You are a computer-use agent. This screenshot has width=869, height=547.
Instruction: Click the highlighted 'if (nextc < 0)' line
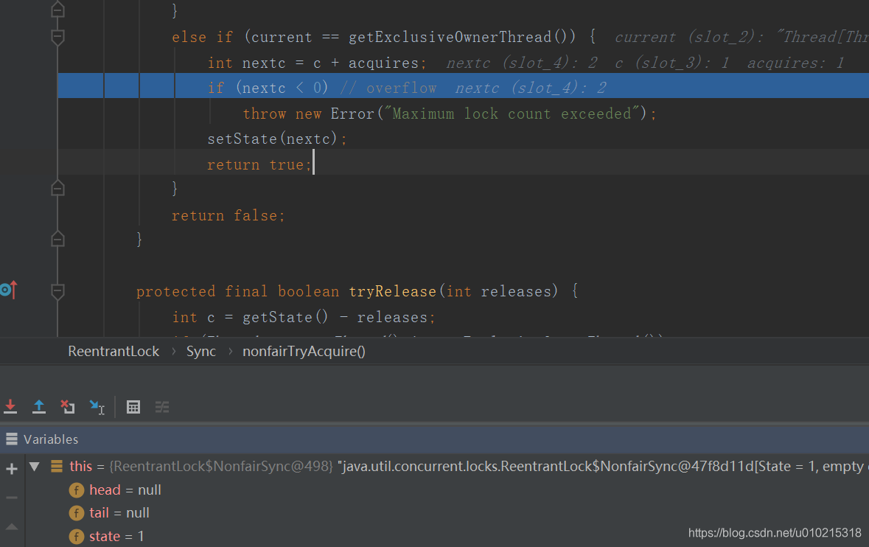464,86
